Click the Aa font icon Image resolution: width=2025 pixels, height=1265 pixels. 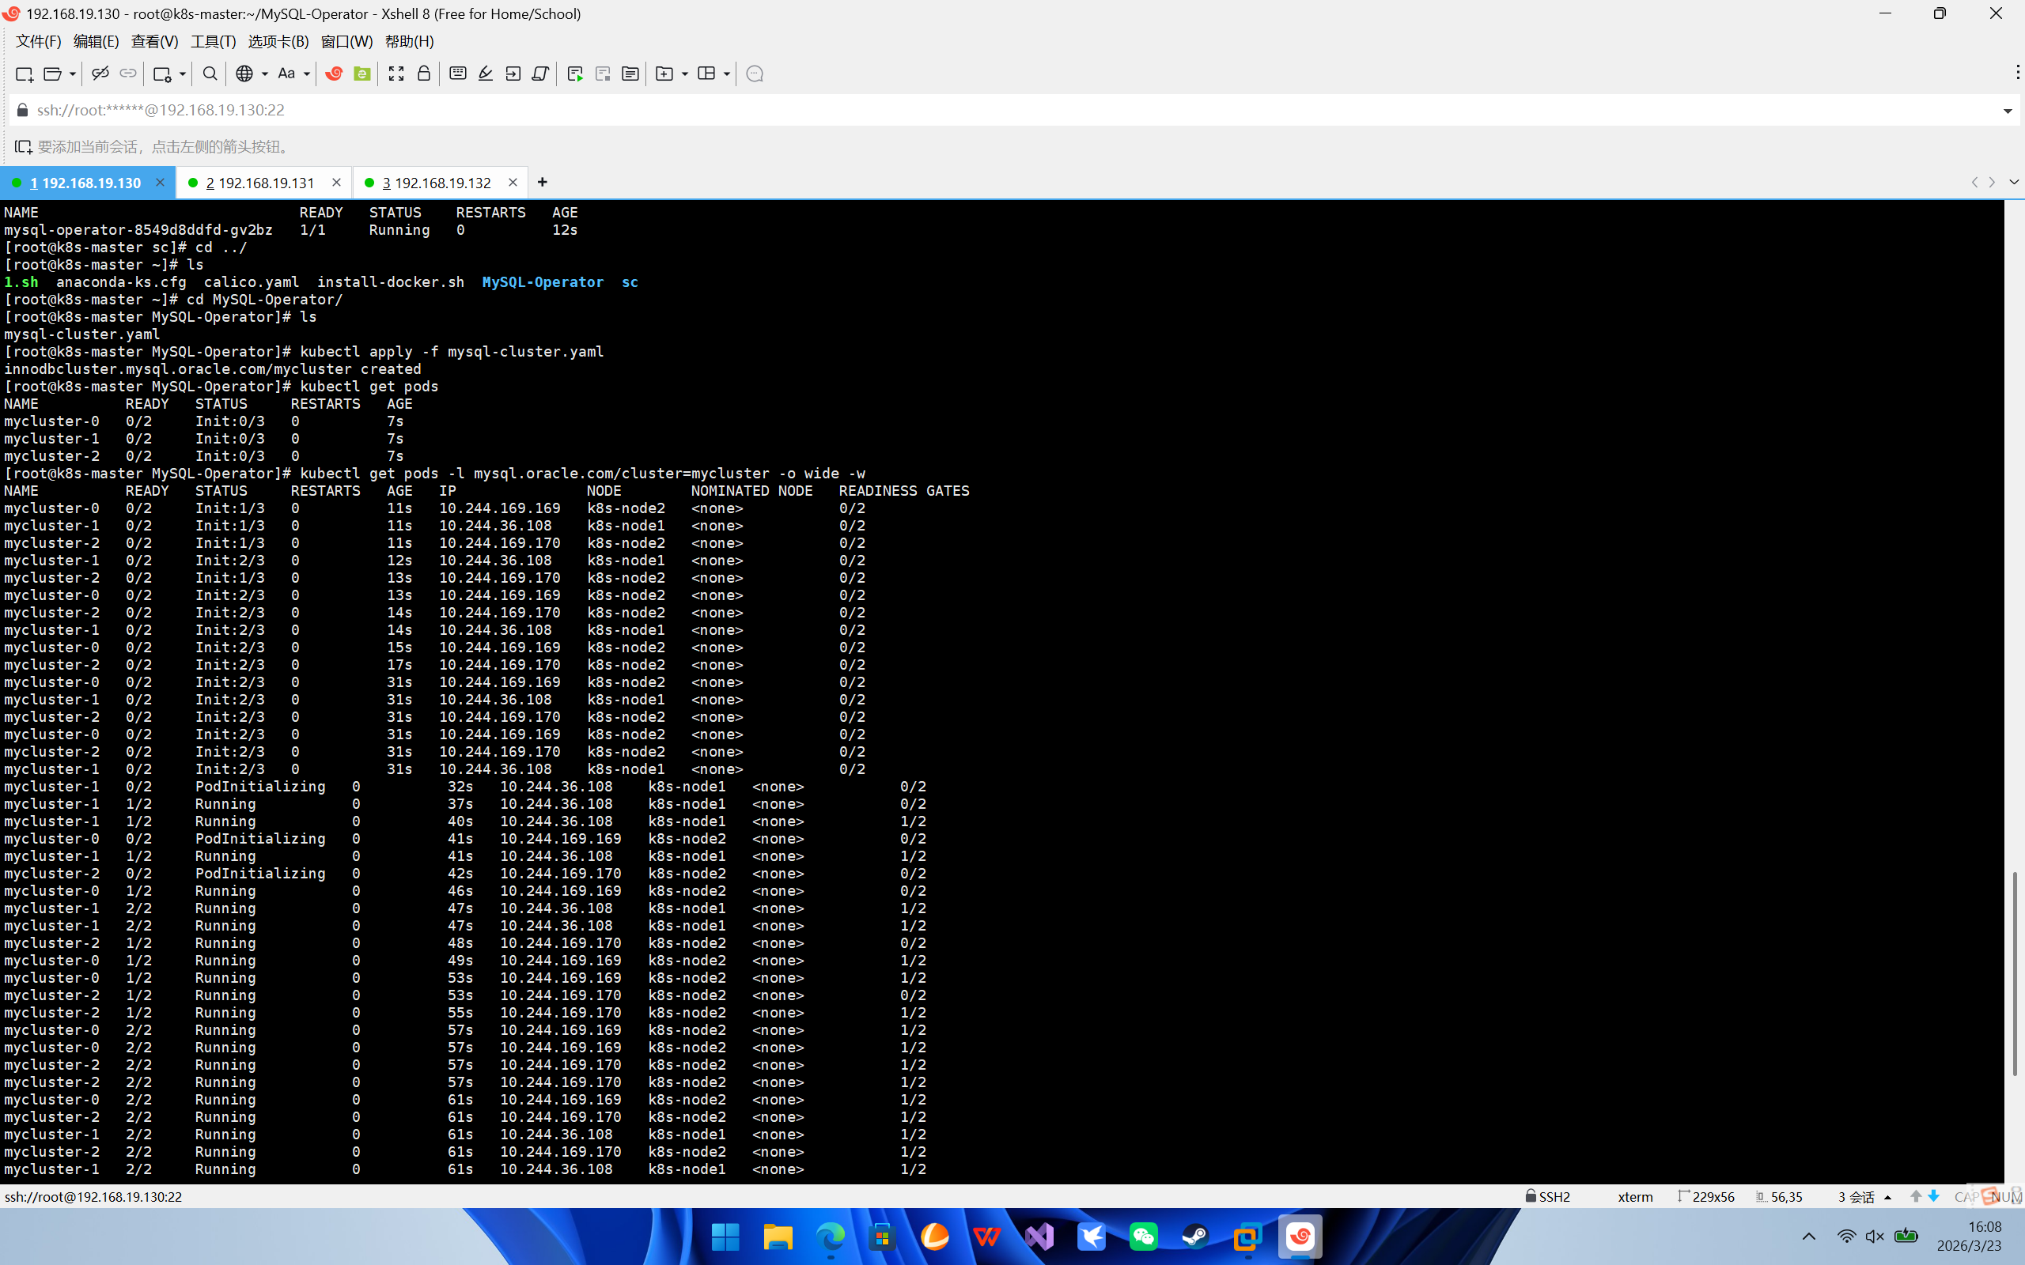(x=286, y=74)
